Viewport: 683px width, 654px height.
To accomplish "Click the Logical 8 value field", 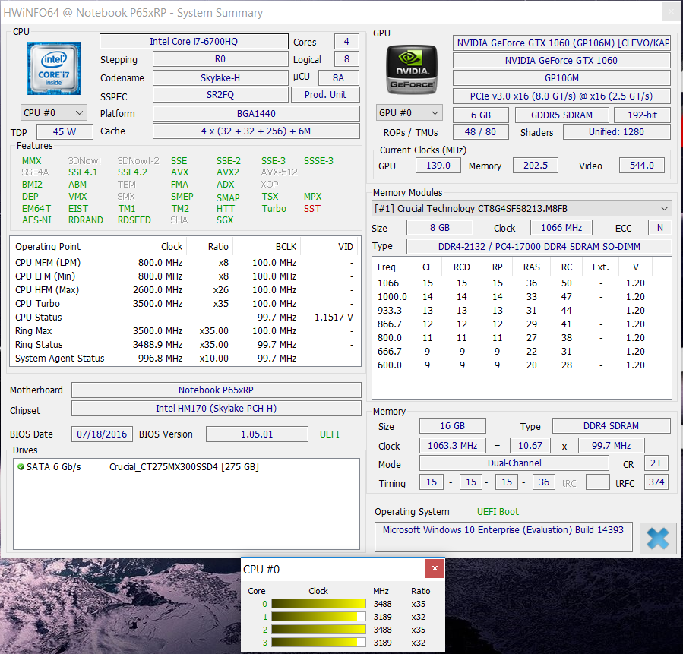I will (x=346, y=59).
